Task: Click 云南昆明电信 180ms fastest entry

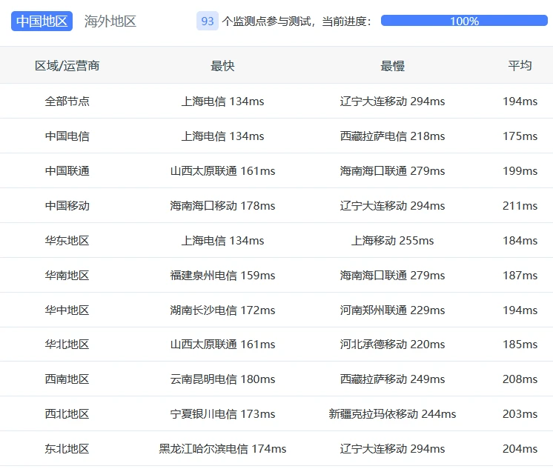Action: [222, 379]
